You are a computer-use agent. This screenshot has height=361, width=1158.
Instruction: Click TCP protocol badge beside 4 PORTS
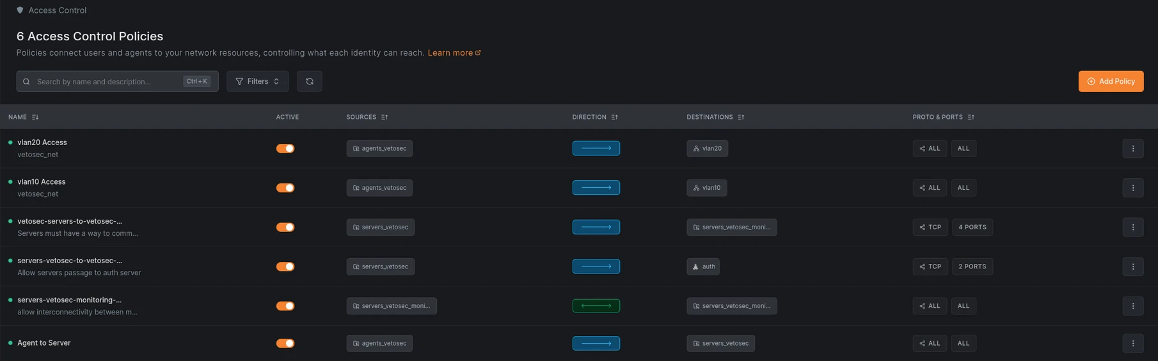coord(930,227)
